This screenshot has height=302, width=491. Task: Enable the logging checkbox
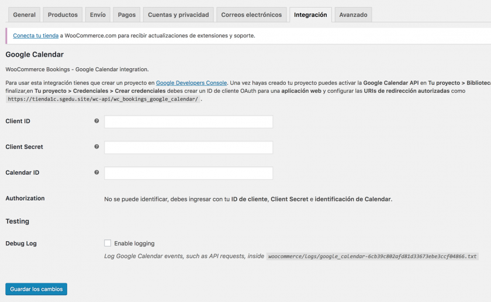(108, 243)
